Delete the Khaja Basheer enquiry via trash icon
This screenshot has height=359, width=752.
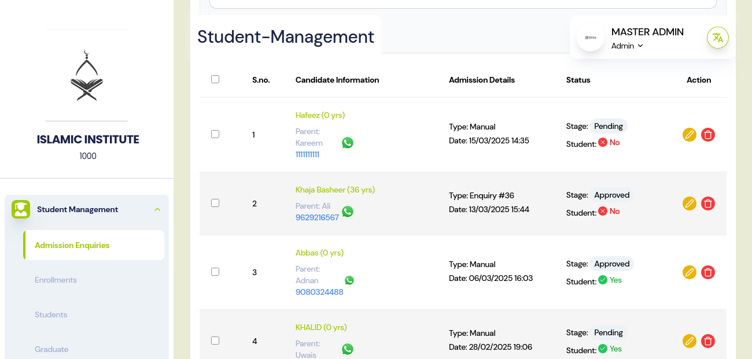707,203
